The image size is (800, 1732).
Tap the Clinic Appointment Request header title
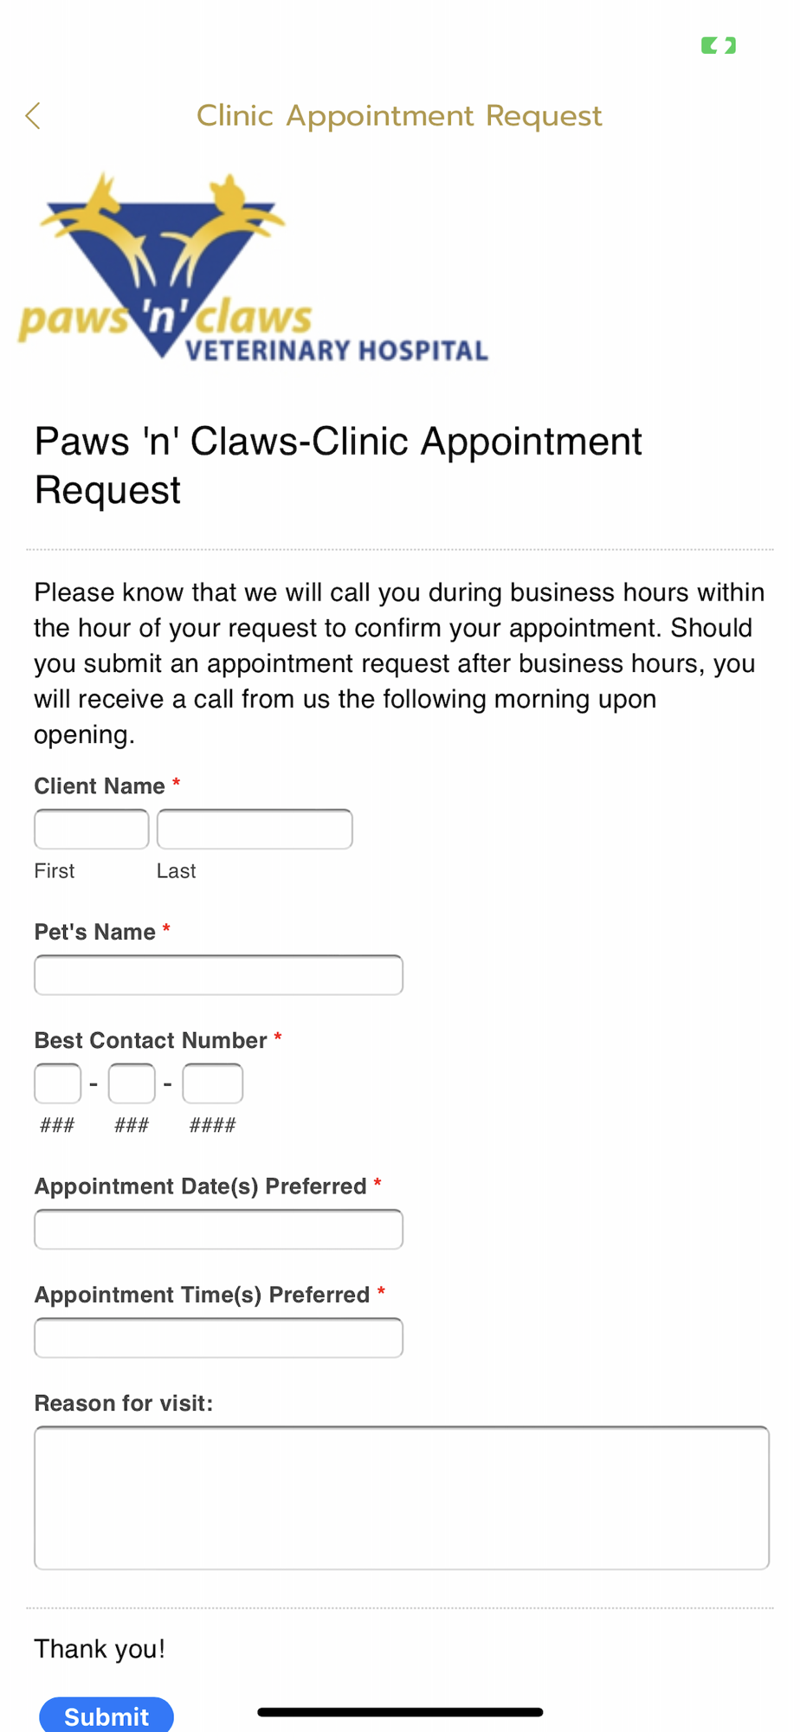click(399, 115)
